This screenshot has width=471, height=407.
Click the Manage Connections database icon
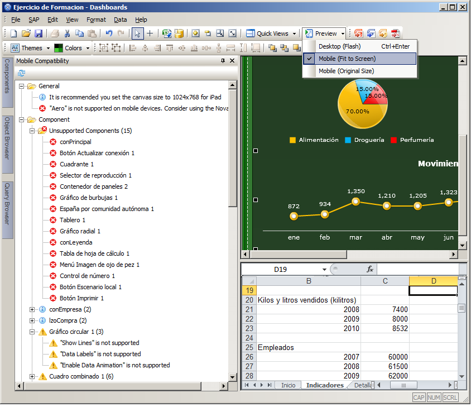click(179, 33)
